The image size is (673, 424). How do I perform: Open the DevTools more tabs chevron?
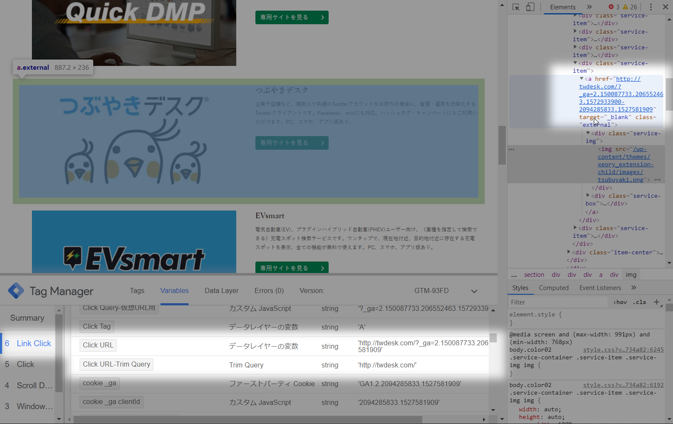[x=589, y=7]
